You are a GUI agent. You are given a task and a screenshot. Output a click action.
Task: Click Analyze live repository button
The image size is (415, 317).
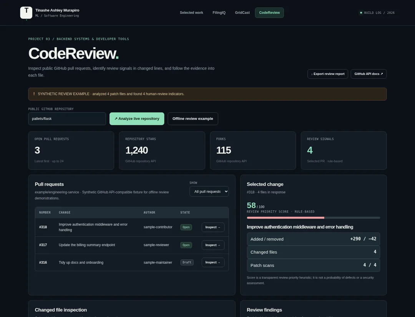[x=137, y=119]
